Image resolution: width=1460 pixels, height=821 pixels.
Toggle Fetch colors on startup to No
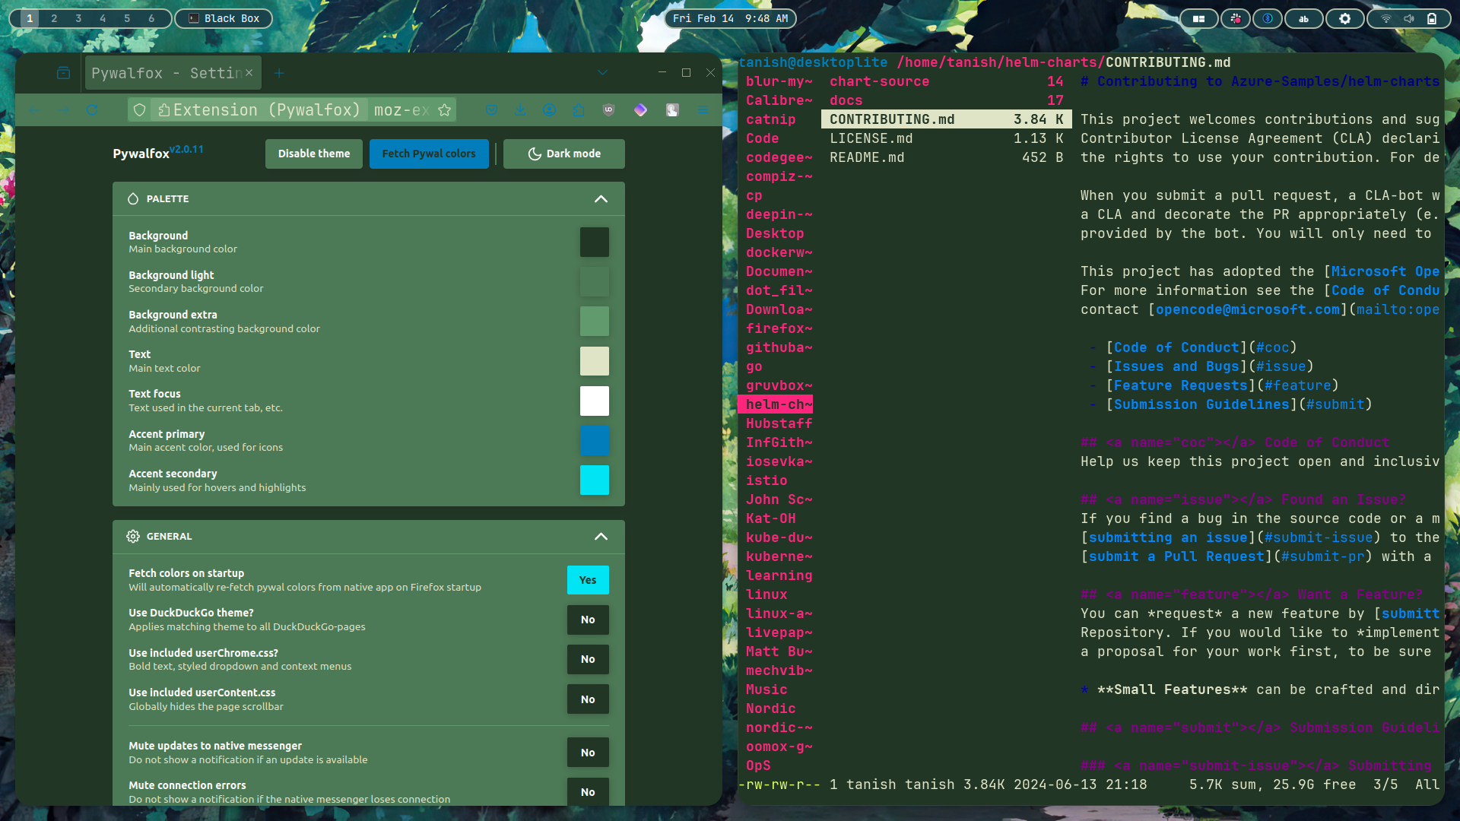click(x=587, y=579)
